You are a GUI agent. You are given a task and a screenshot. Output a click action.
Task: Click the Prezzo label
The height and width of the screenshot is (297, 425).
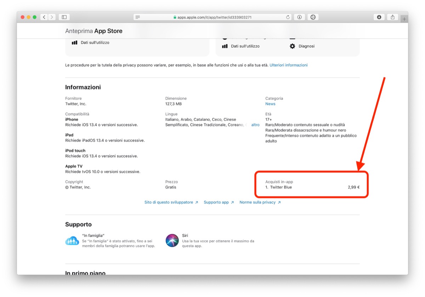click(171, 182)
